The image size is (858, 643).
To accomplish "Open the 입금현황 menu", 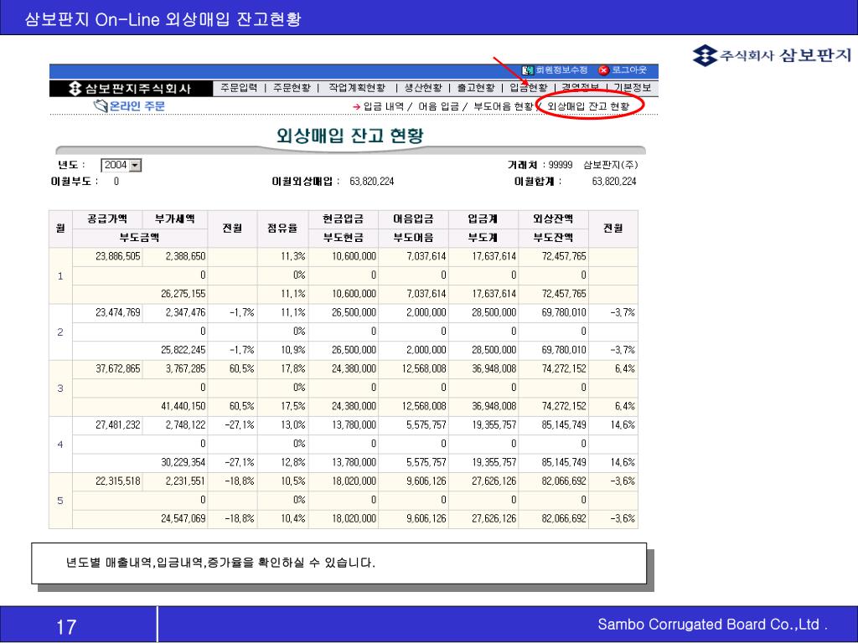I will pyautogui.click(x=529, y=87).
